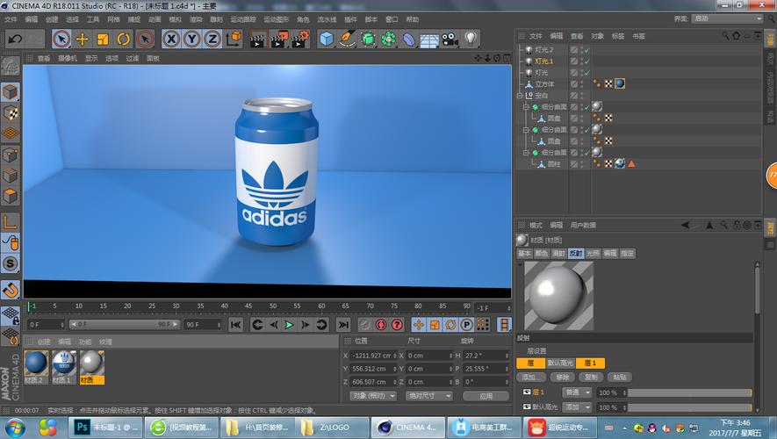Open the 渲染 main menu
Image resolution: width=777 pixels, height=439 pixels.
(x=196, y=19)
